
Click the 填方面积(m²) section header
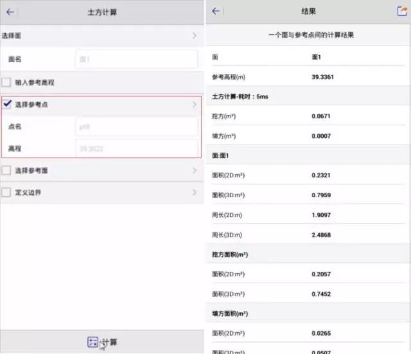pyautogui.click(x=230, y=314)
